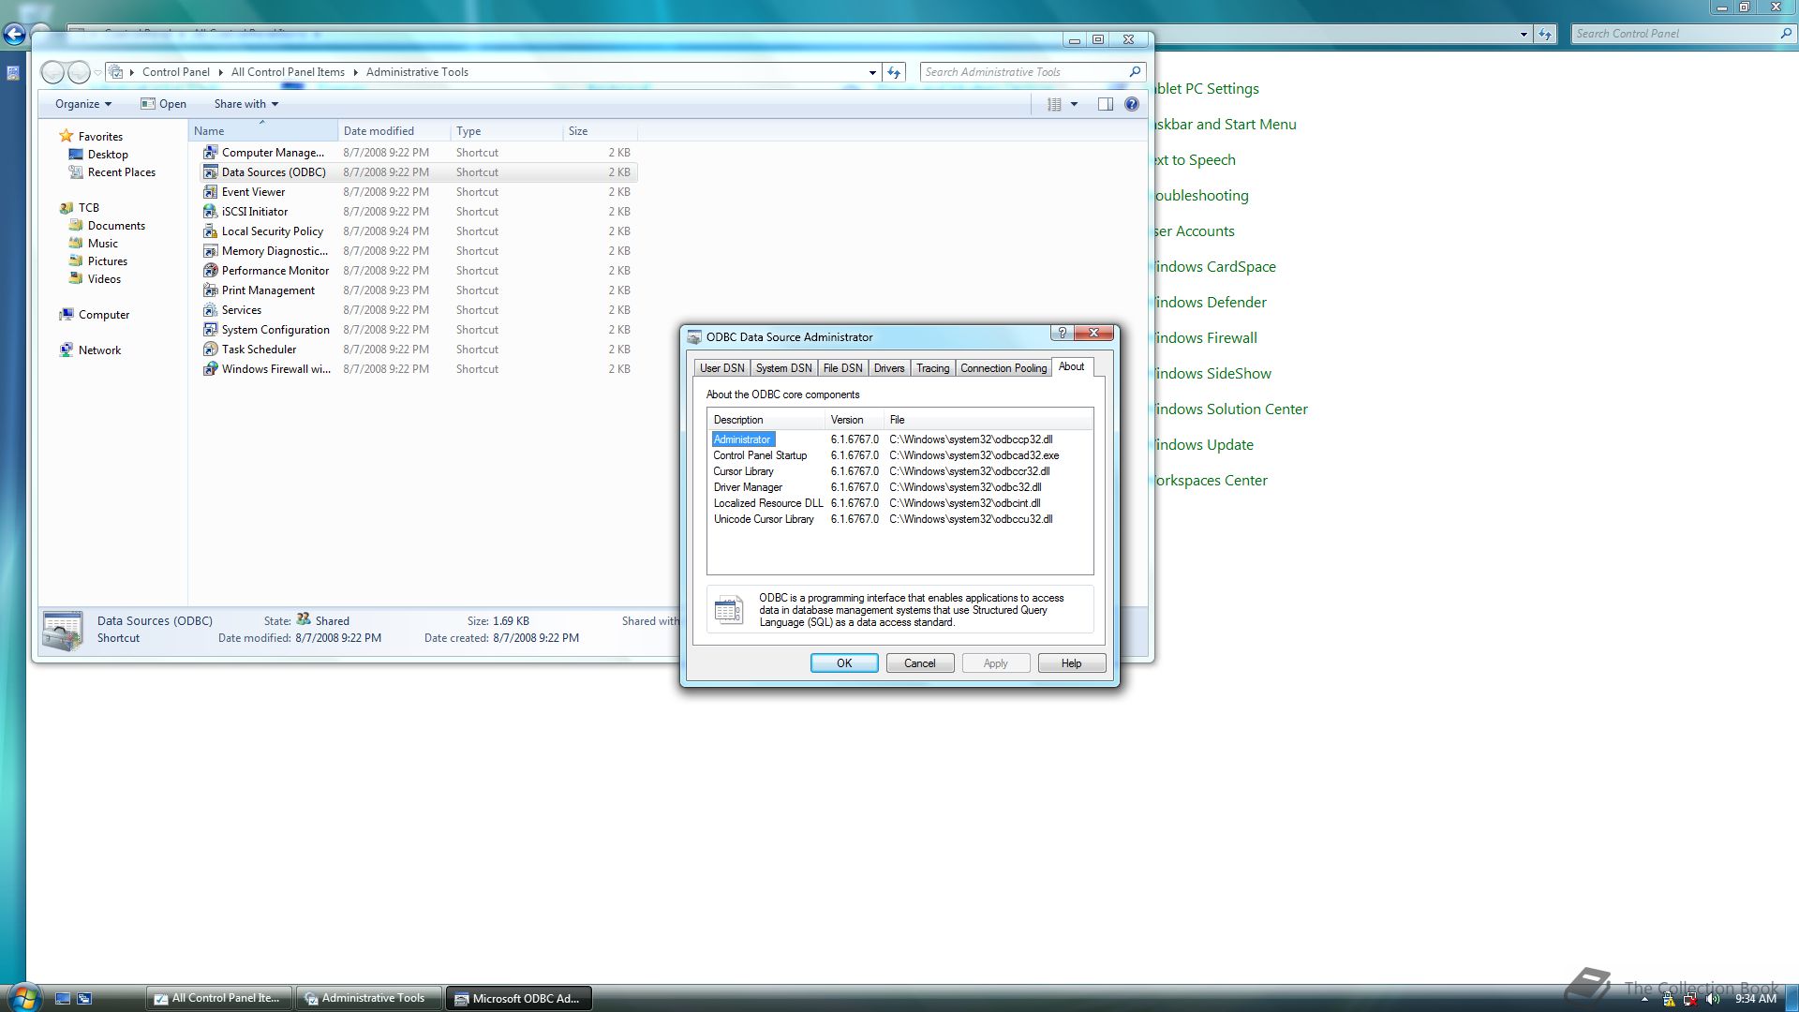Open the Event Viewer icon

point(211,191)
